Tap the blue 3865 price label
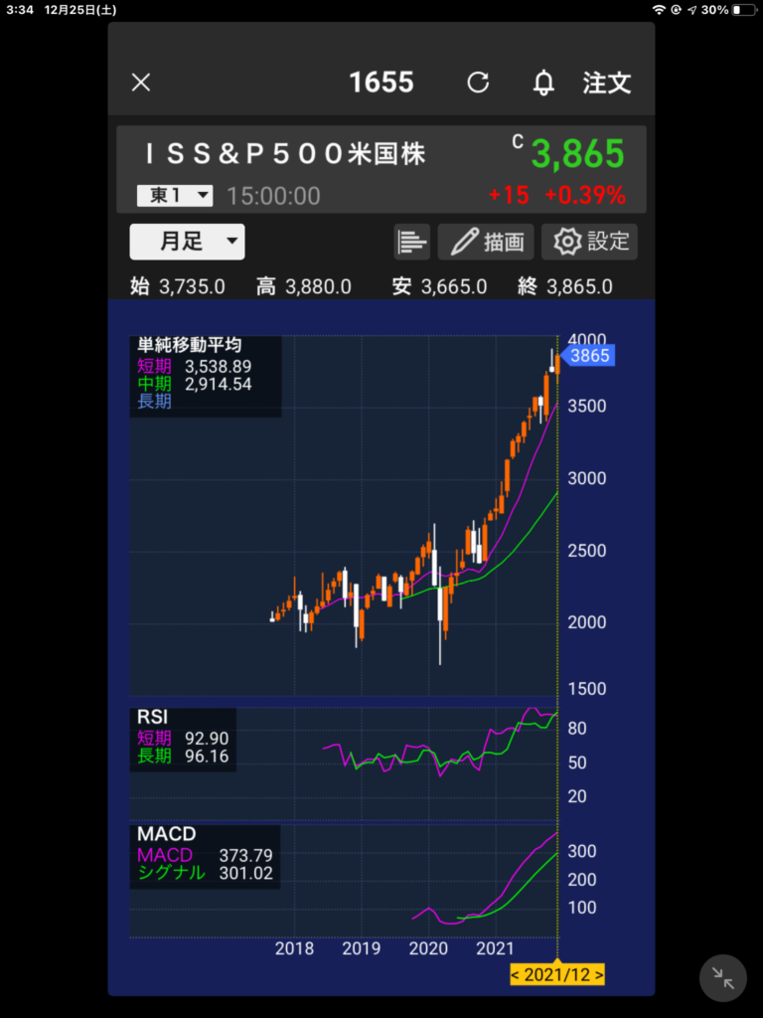 (591, 356)
